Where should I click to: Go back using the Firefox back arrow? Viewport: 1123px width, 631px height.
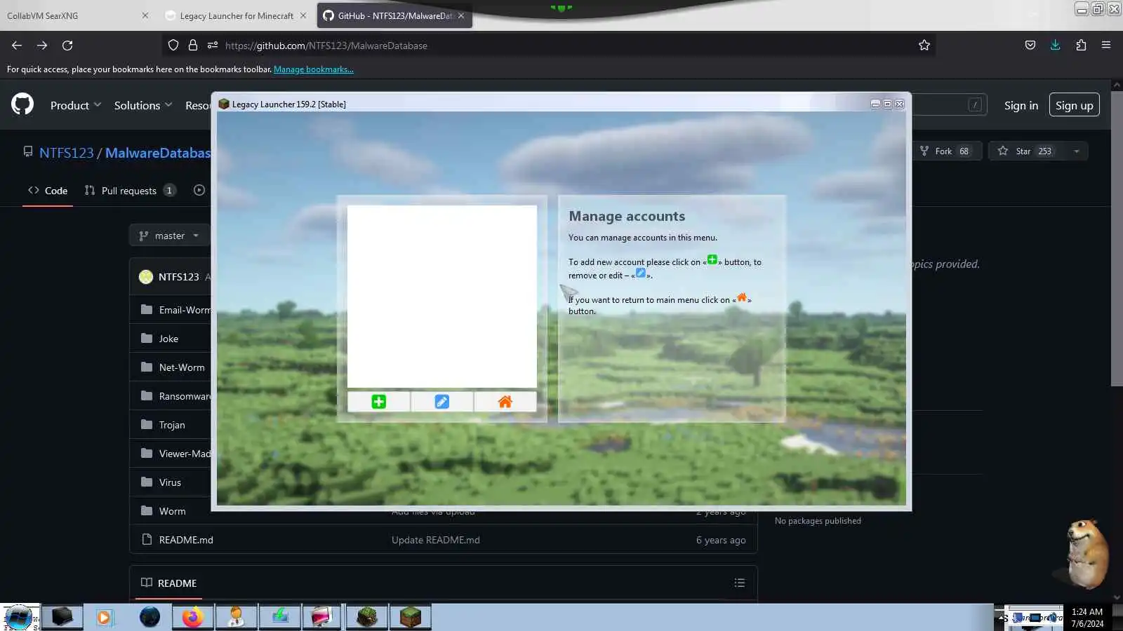pos(17,46)
